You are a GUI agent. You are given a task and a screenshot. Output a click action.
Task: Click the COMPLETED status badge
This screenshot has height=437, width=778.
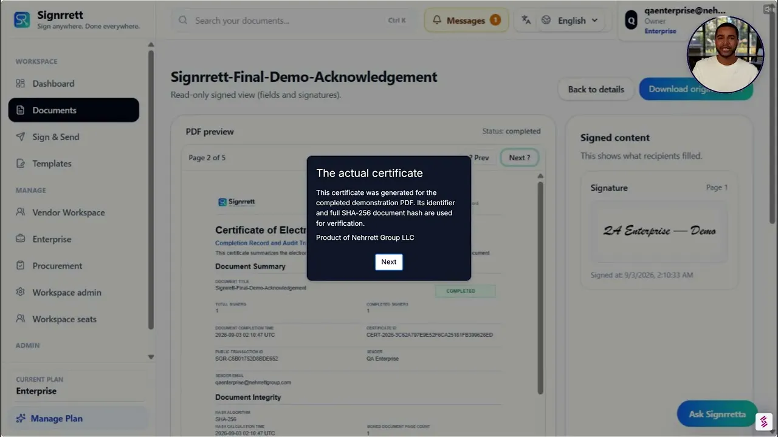466,291
